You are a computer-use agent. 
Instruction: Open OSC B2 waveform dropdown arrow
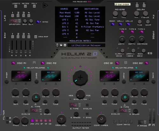pos(148,79)
